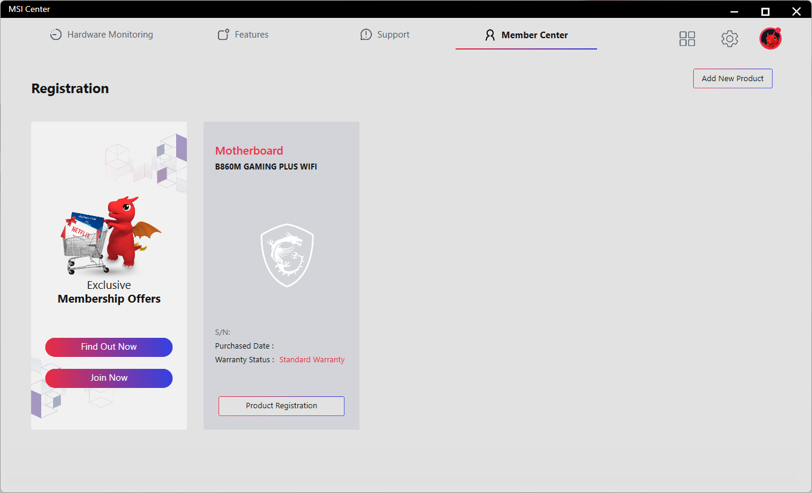
Task: Maximize the MSI Center window
Action: pos(765,11)
